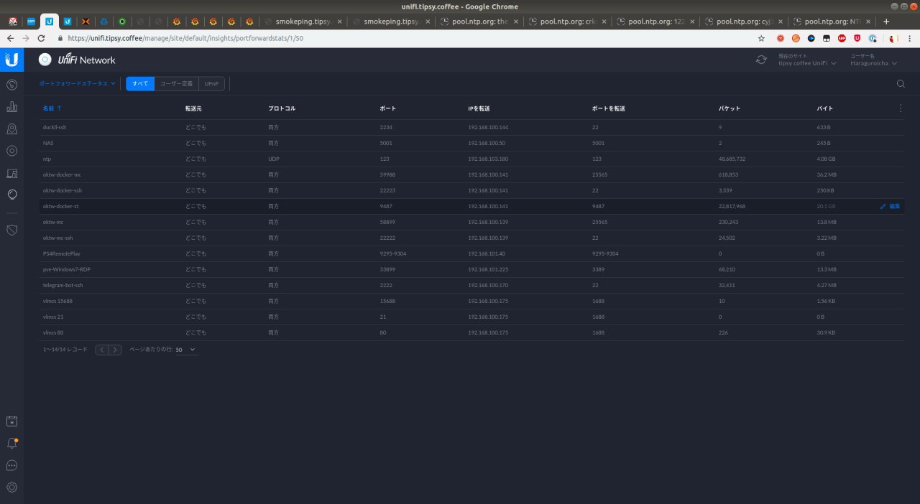Viewport: 920px width, 504px height.
Task: Open the tipsy coffee UniFi site dropdown
Action: point(807,63)
